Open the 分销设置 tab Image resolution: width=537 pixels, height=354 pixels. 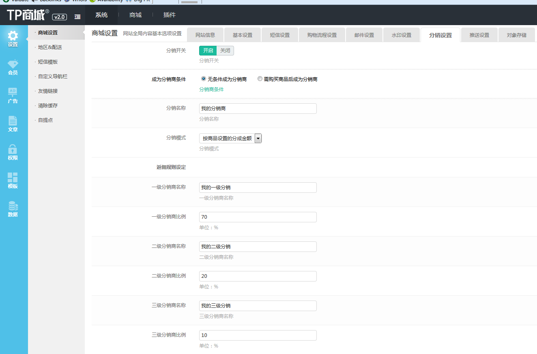pyautogui.click(x=440, y=35)
